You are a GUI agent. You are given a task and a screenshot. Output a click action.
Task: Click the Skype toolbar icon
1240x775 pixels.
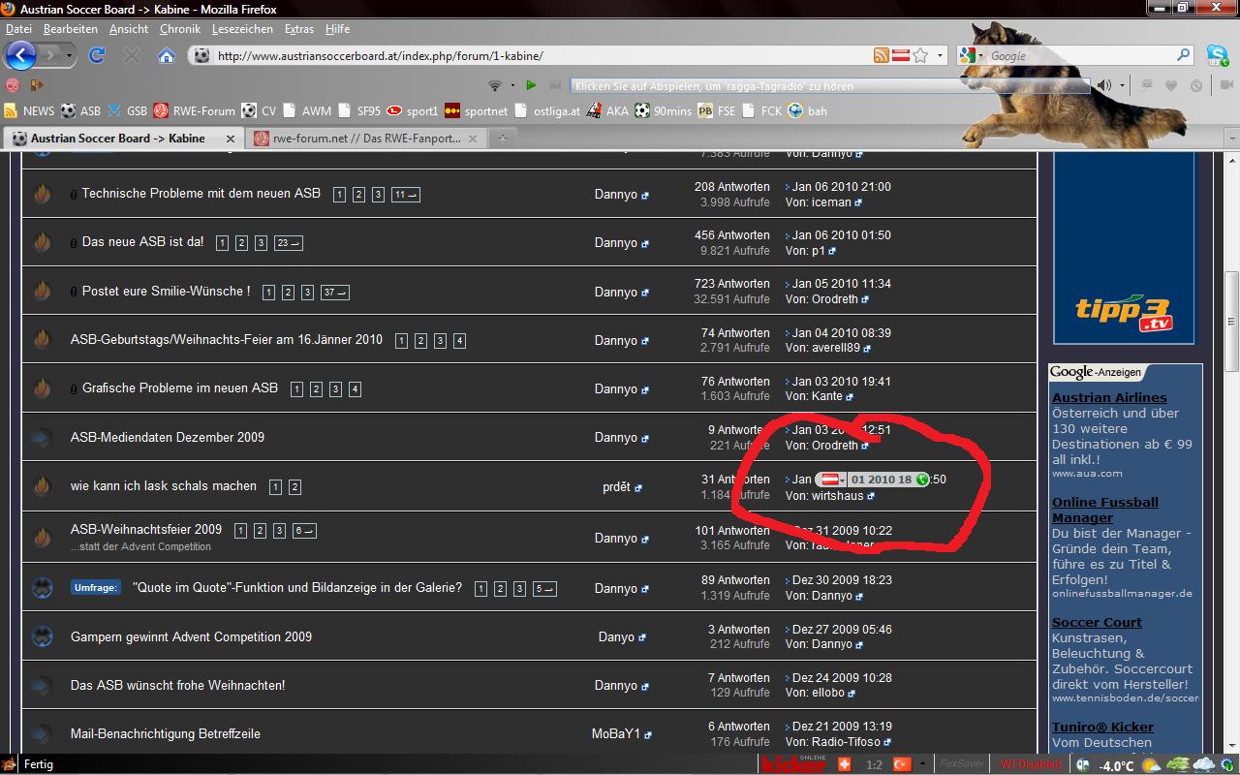tap(1217, 56)
